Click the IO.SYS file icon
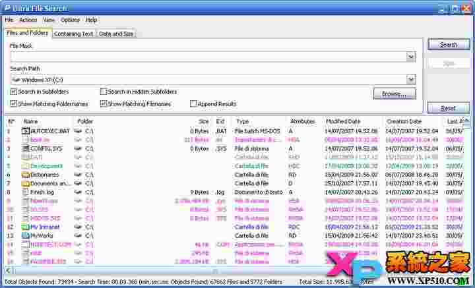Viewport: 475px width, 288px height. point(26,210)
